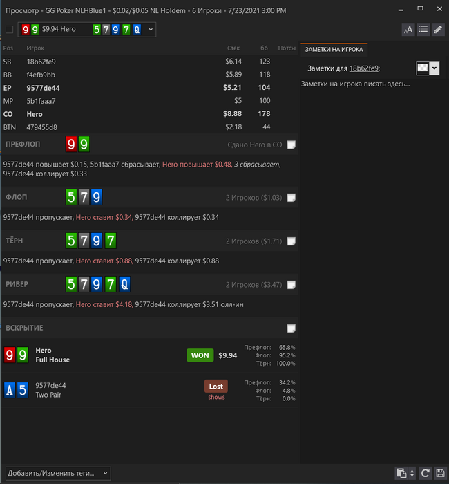449x484 pixels.
Task: Open the Add/Change tags dropdown
Action: click(x=58, y=473)
